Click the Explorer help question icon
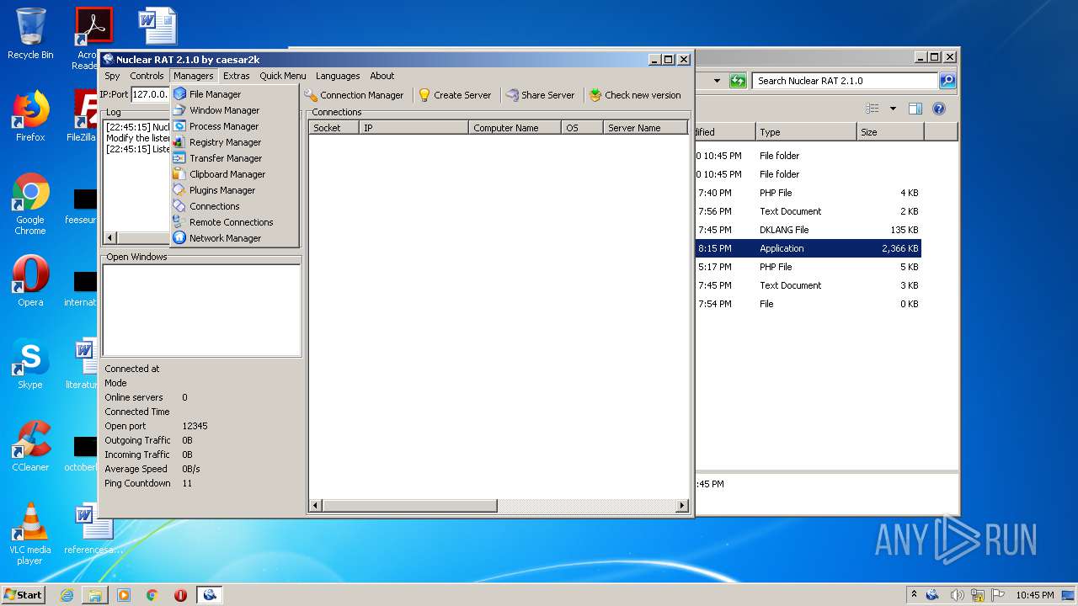This screenshot has height=606, width=1078. pos(939,109)
